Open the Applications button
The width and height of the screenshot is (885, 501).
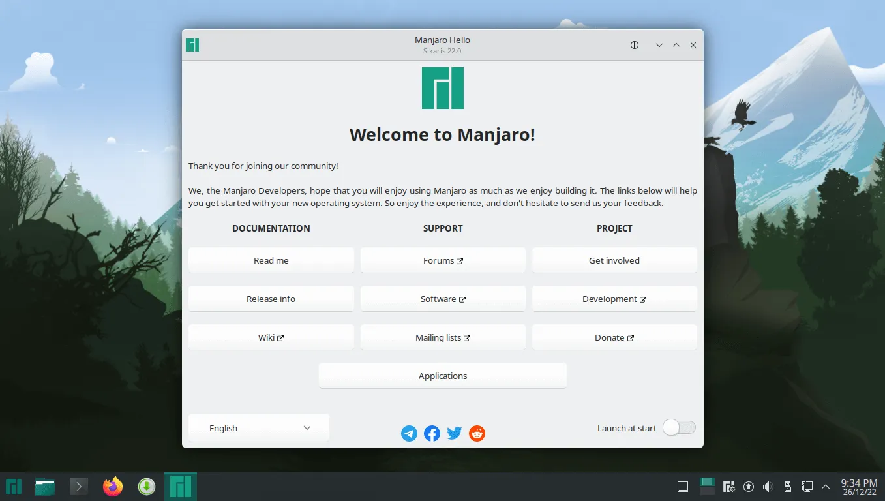point(443,376)
